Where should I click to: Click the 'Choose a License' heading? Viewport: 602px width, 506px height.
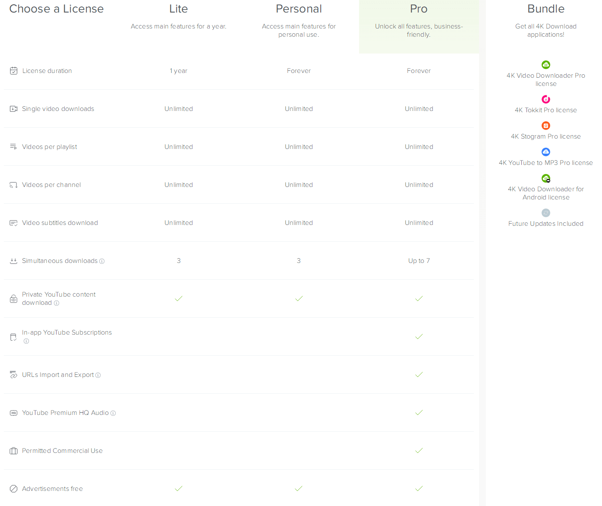point(57,9)
